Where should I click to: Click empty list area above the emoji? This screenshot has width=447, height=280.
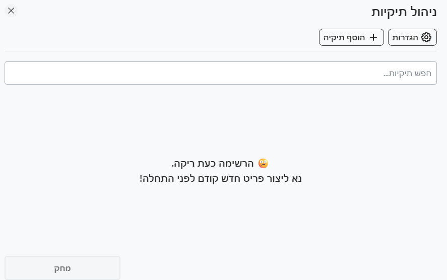coord(221,121)
